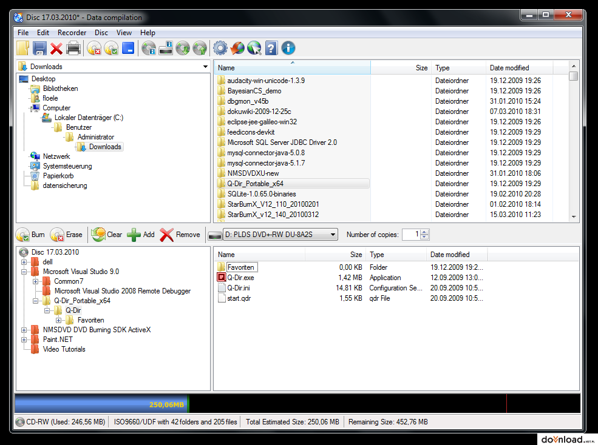This screenshot has height=445, width=598.
Task: Click the Erase button in lower toolbar
Action: pyautogui.click(x=66, y=235)
